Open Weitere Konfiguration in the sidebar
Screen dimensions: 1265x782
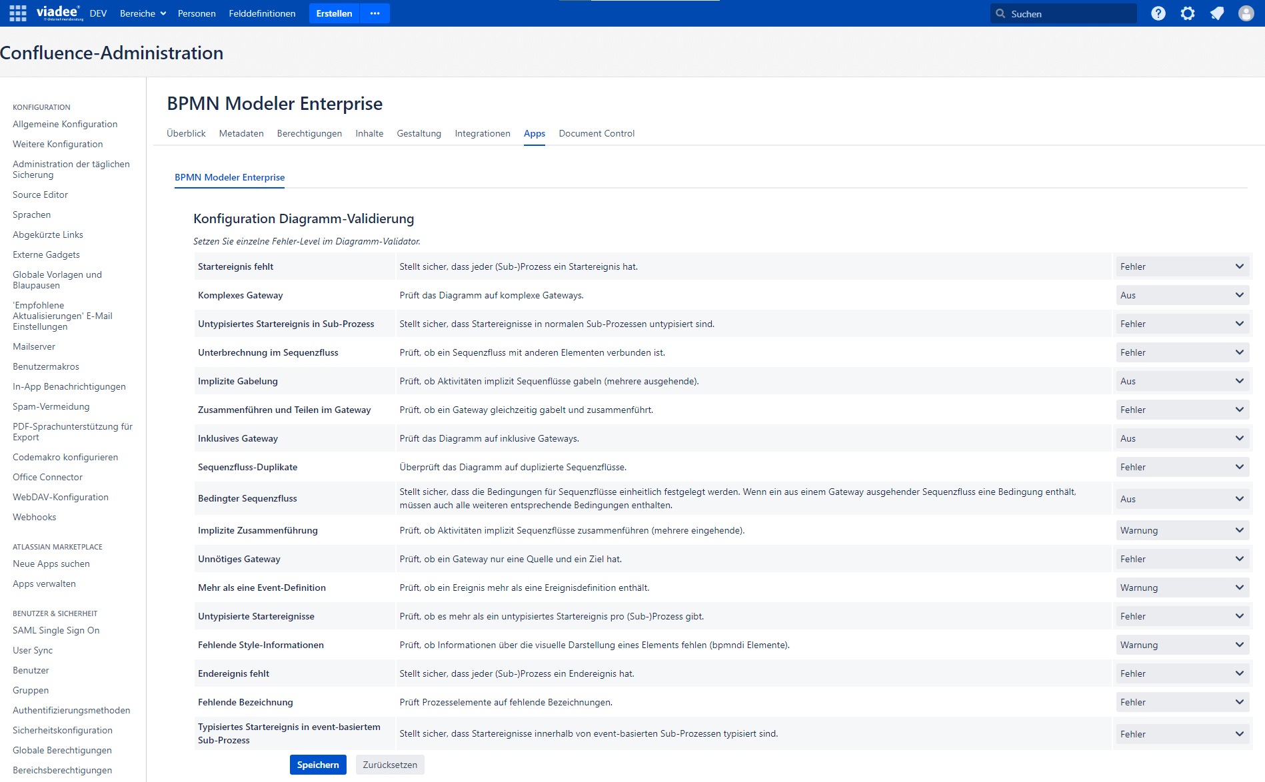(x=57, y=144)
